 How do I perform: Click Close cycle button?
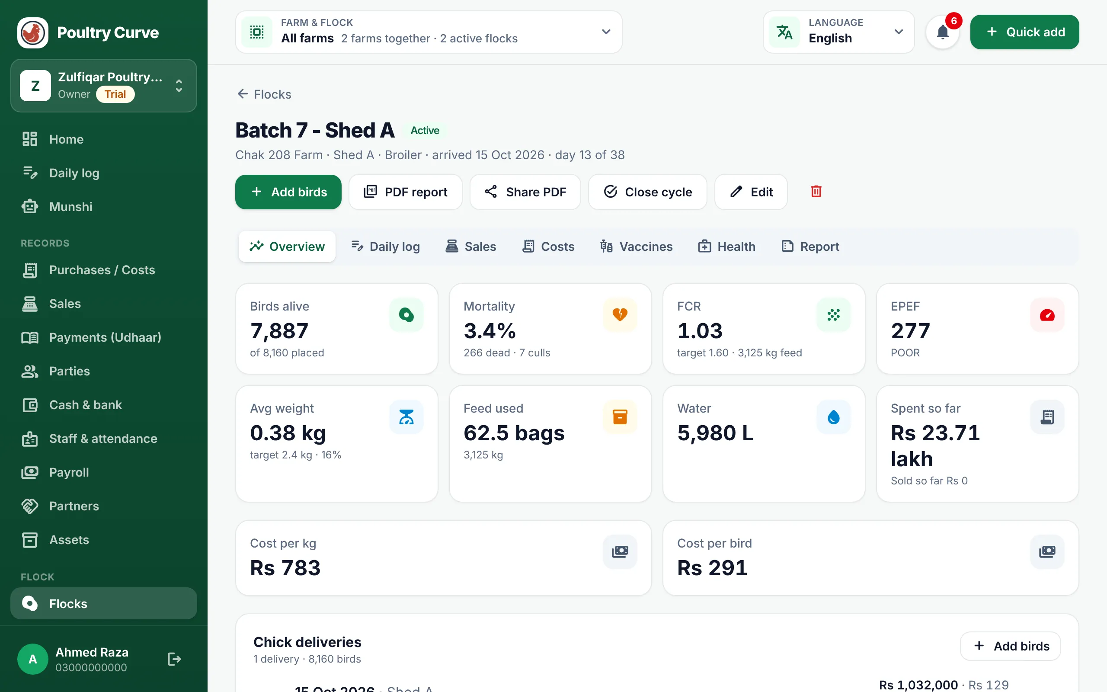pos(648,192)
